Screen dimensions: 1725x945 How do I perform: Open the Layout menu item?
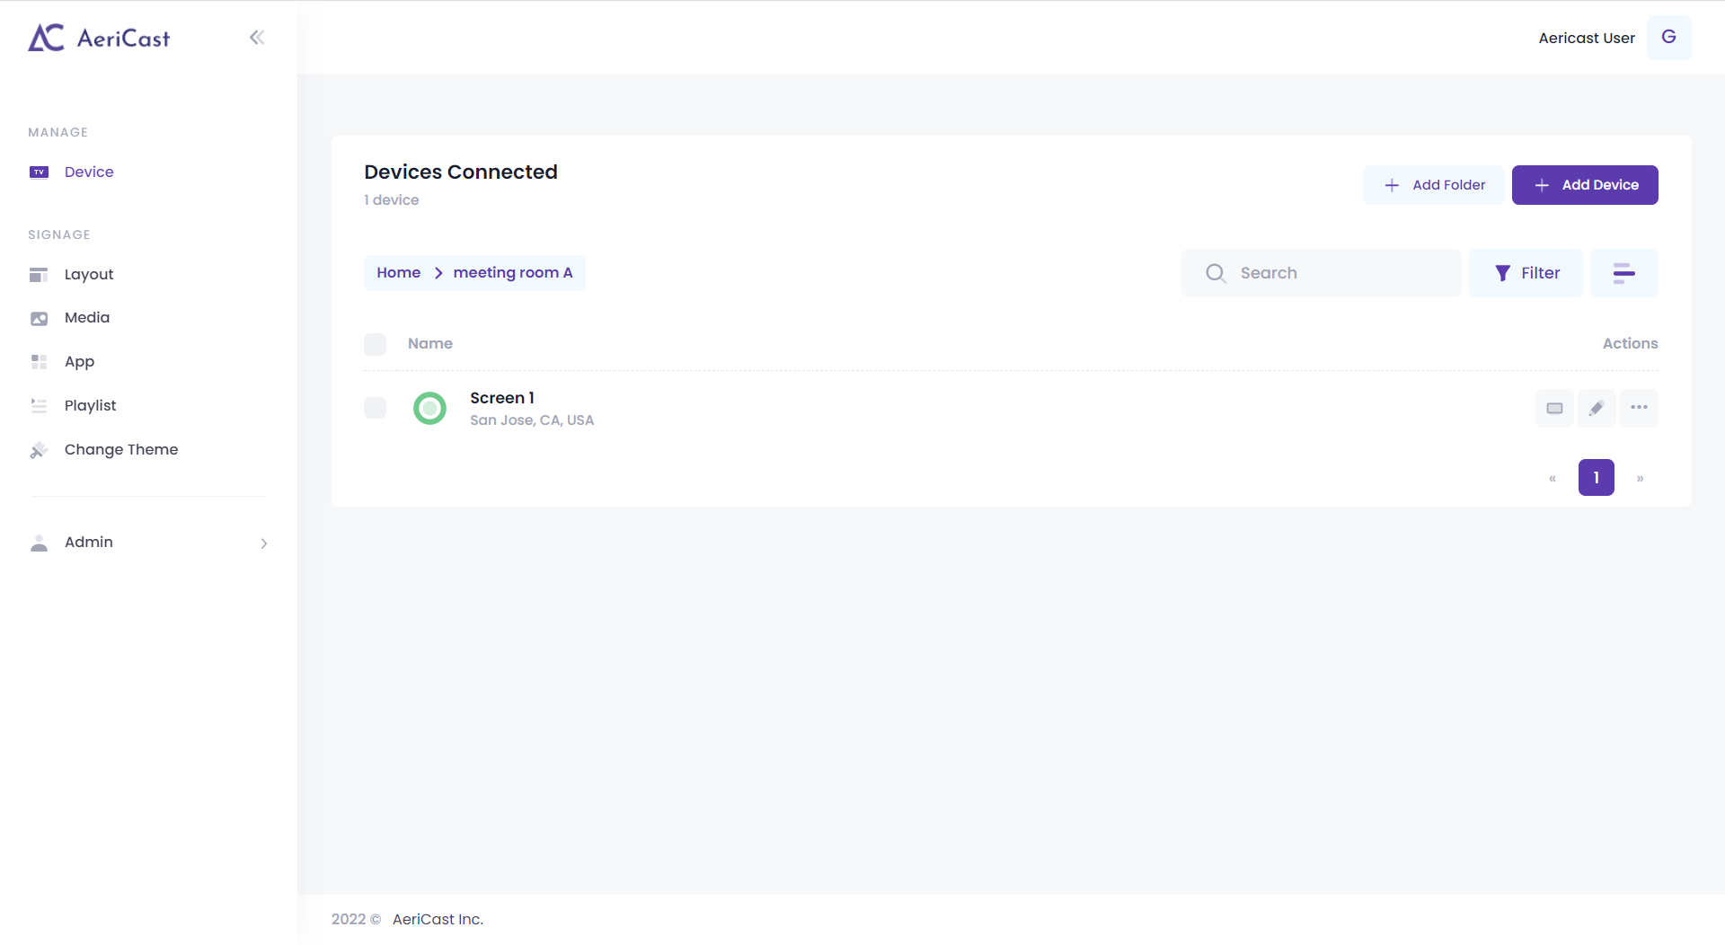[89, 275]
